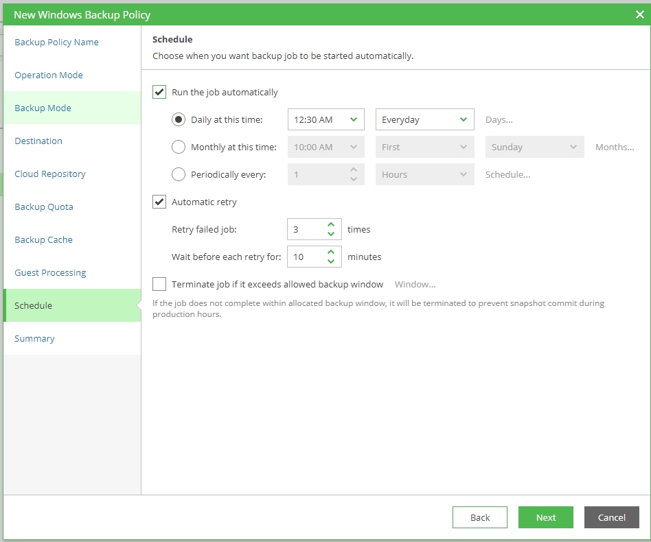651x542 pixels.
Task: Jump to the Summary step
Action: point(34,338)
